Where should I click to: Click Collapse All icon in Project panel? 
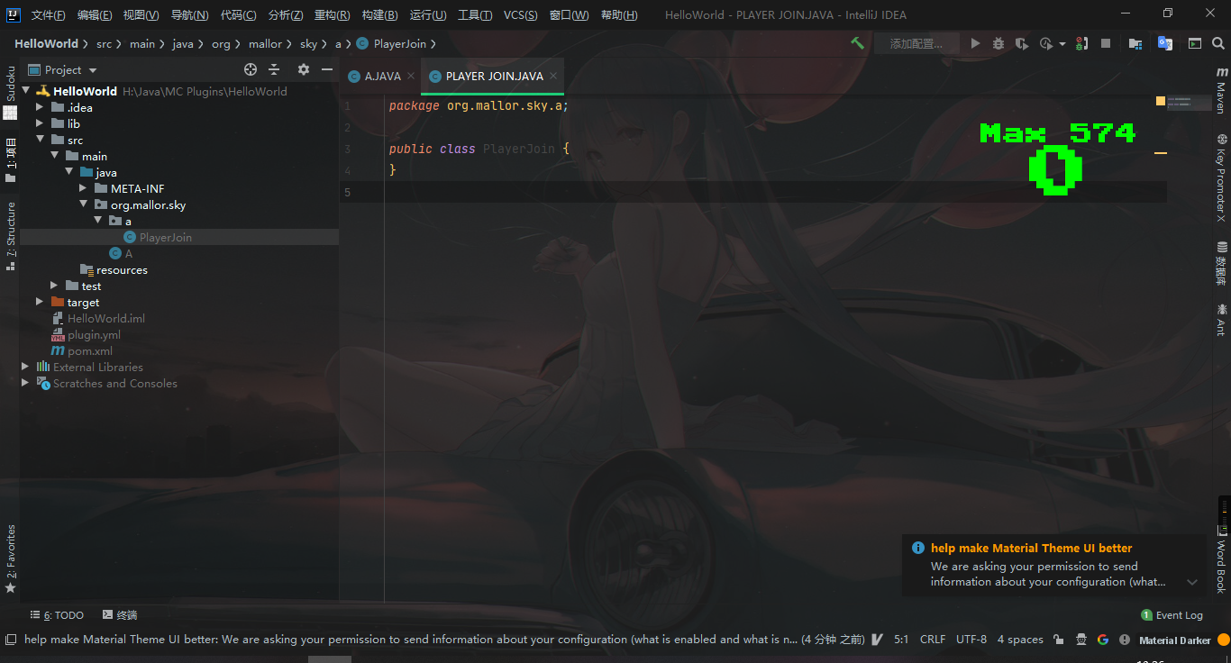click(x=274, y=69)
